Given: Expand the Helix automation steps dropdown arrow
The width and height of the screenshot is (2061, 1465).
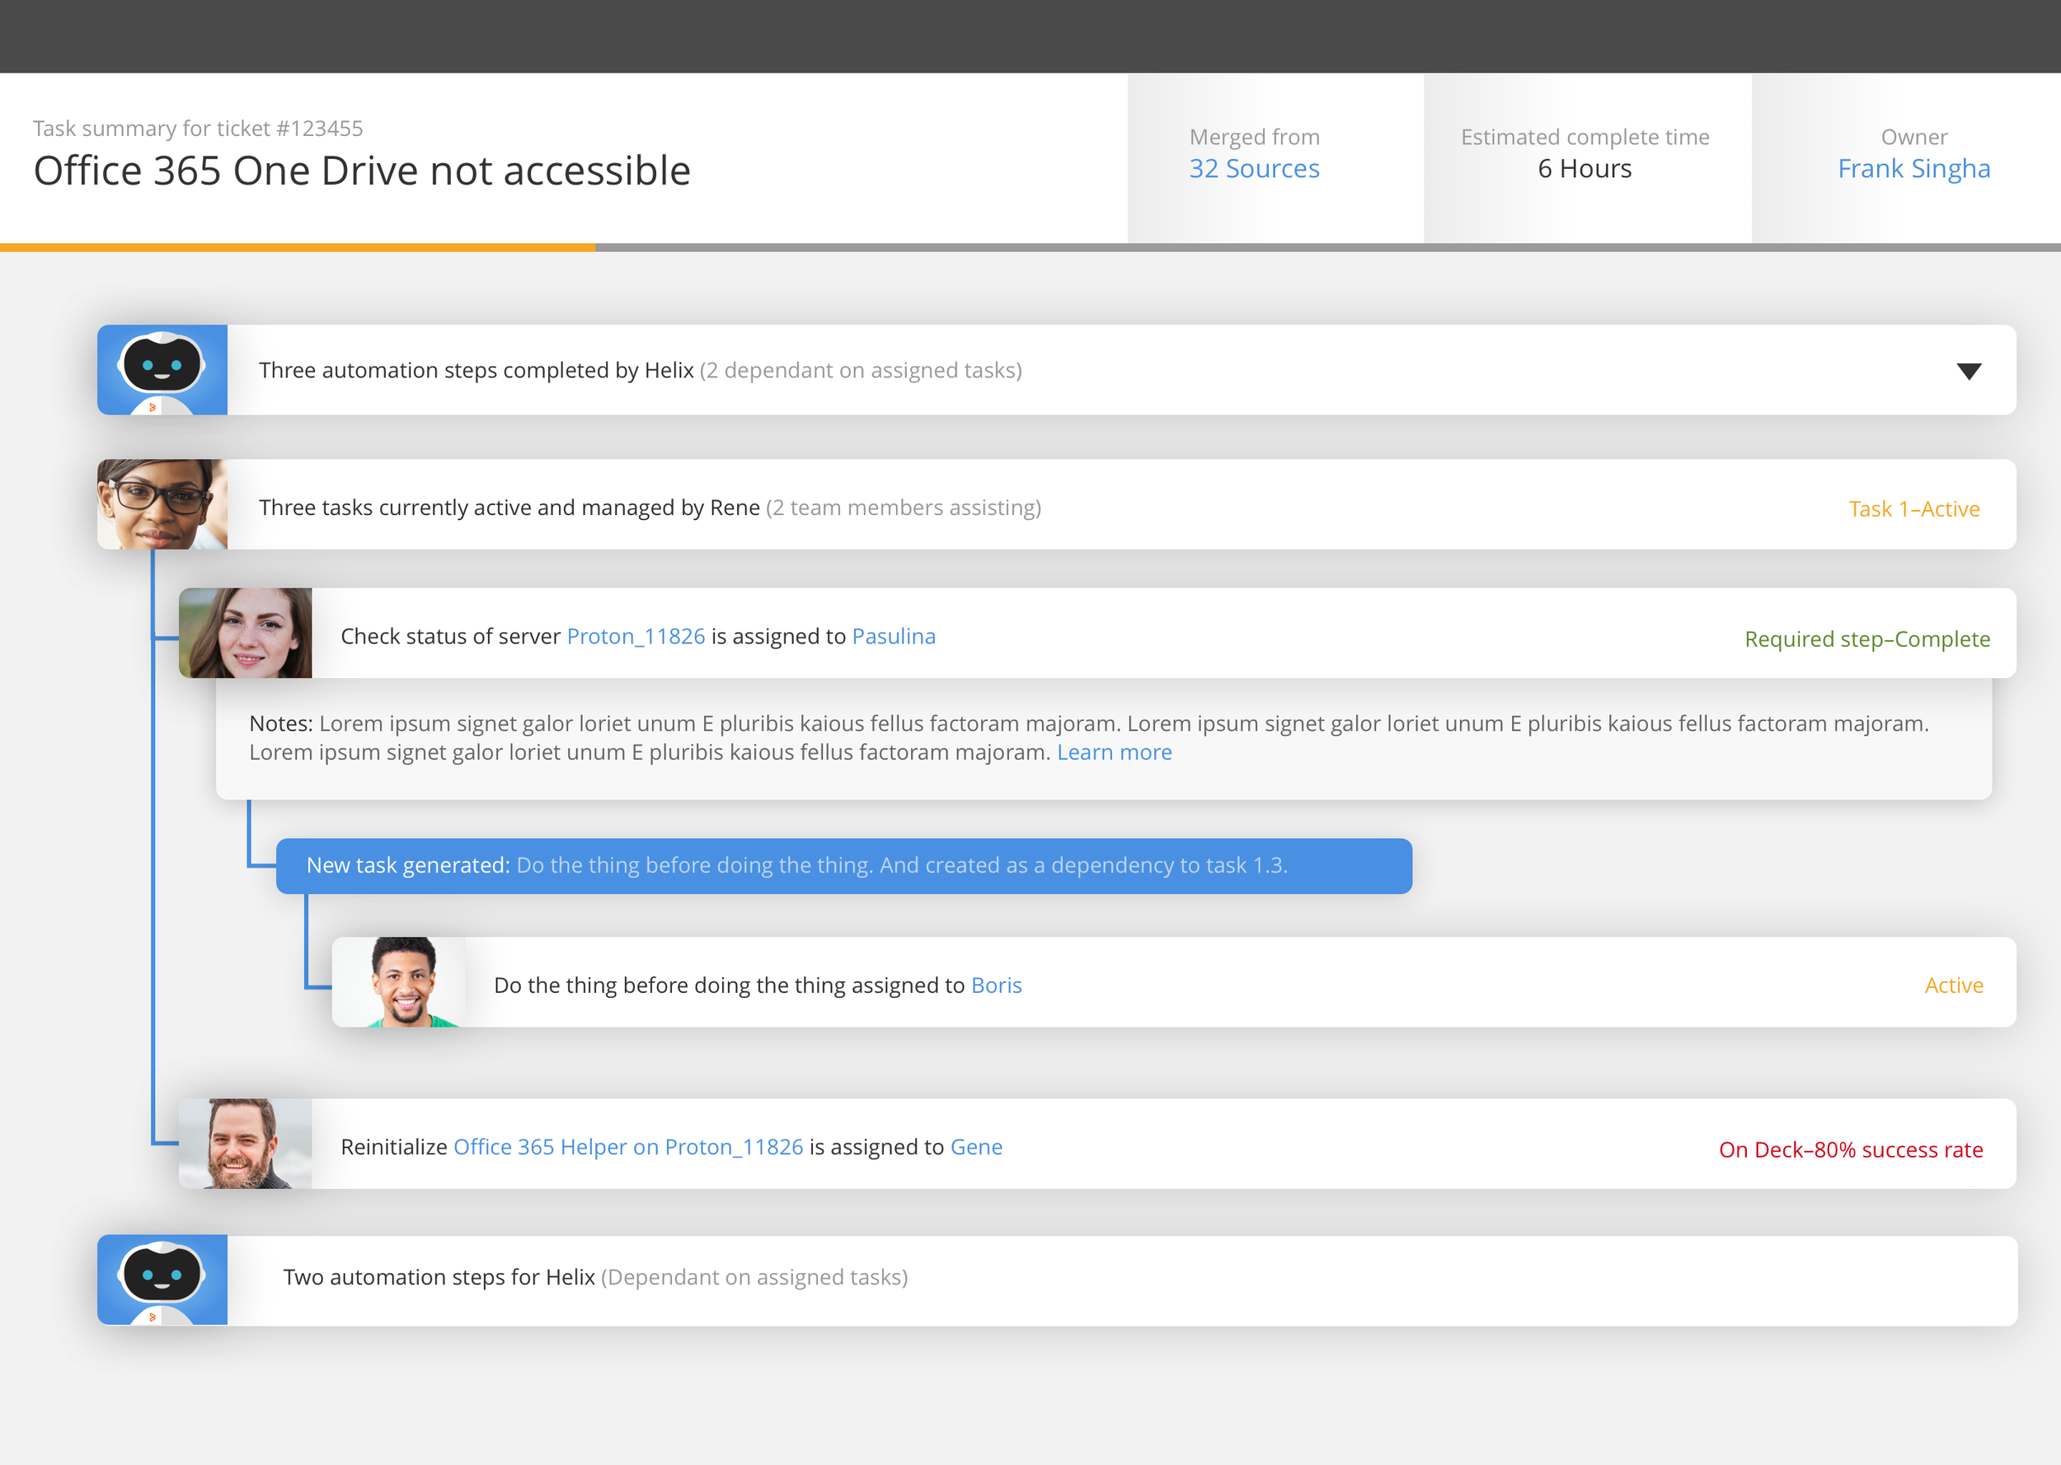Looking at the screenshot, I should 1968,372.
